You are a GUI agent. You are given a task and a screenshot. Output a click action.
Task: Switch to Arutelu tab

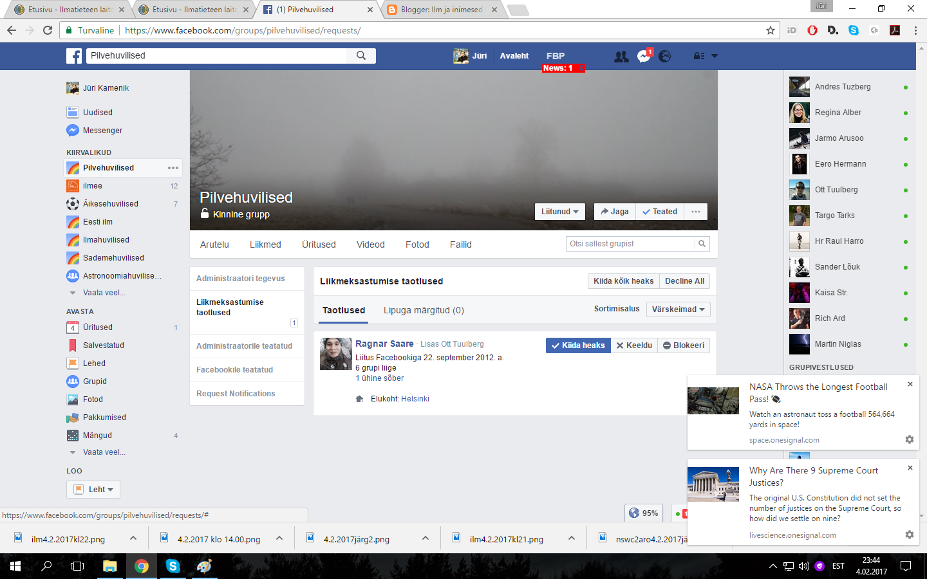(x=214, y=244)
